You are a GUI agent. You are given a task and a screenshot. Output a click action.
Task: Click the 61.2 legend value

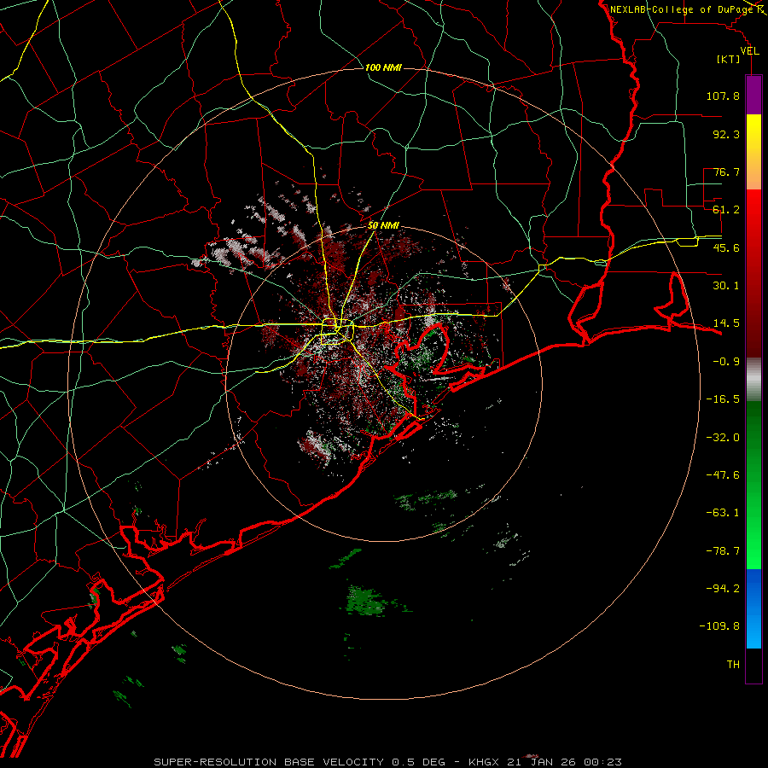(x=726, y=210)
